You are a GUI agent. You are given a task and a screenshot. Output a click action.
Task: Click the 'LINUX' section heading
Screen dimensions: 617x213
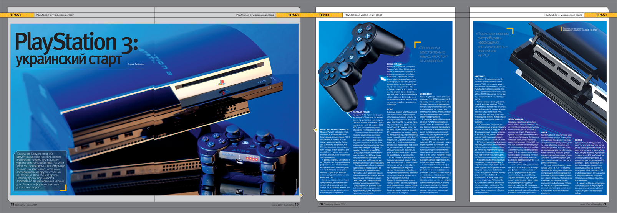(x=544, y=133)
